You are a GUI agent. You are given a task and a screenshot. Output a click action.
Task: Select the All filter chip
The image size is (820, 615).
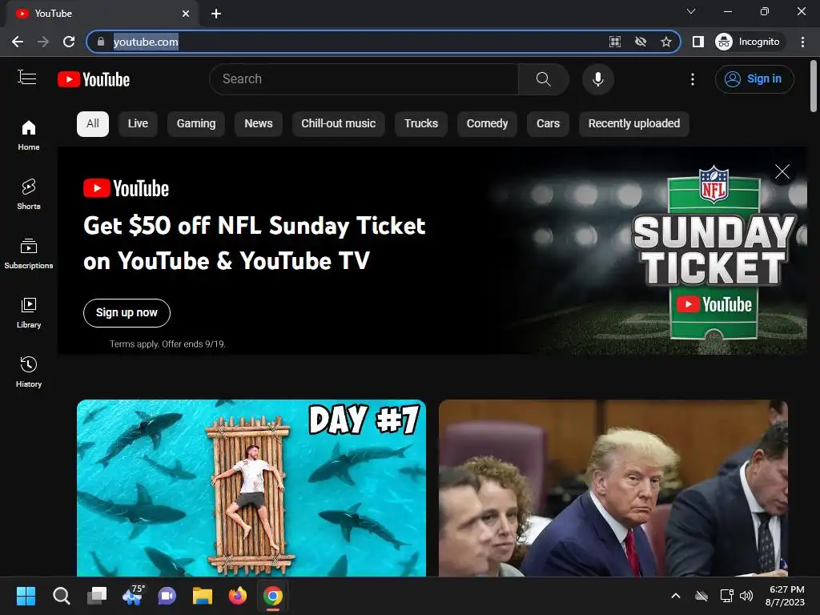93,124
